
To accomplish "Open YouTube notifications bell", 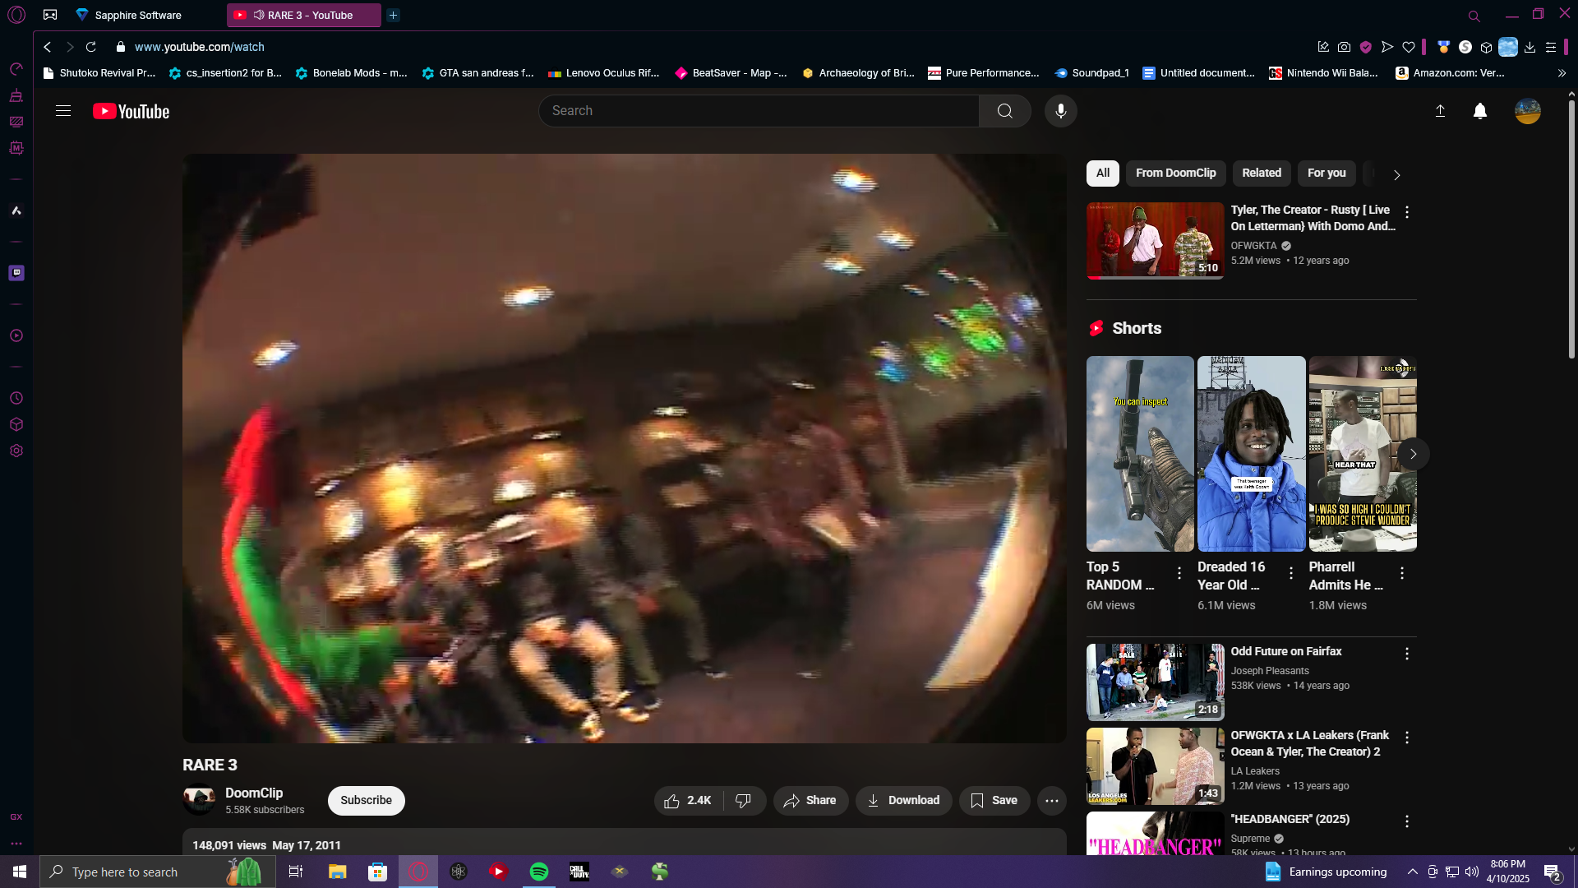I will pos(1479,111).
